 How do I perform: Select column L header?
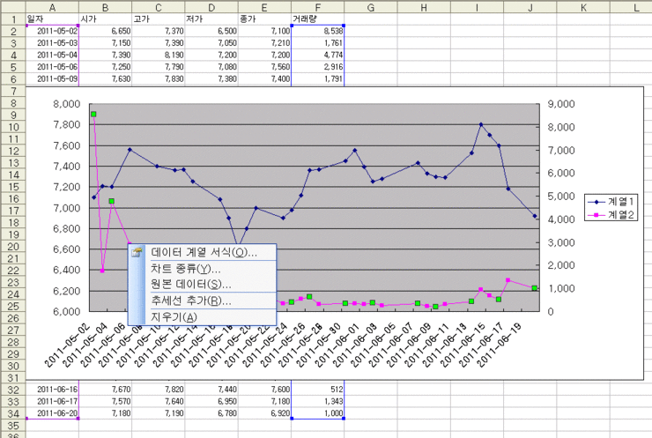[x=636, y=7]
